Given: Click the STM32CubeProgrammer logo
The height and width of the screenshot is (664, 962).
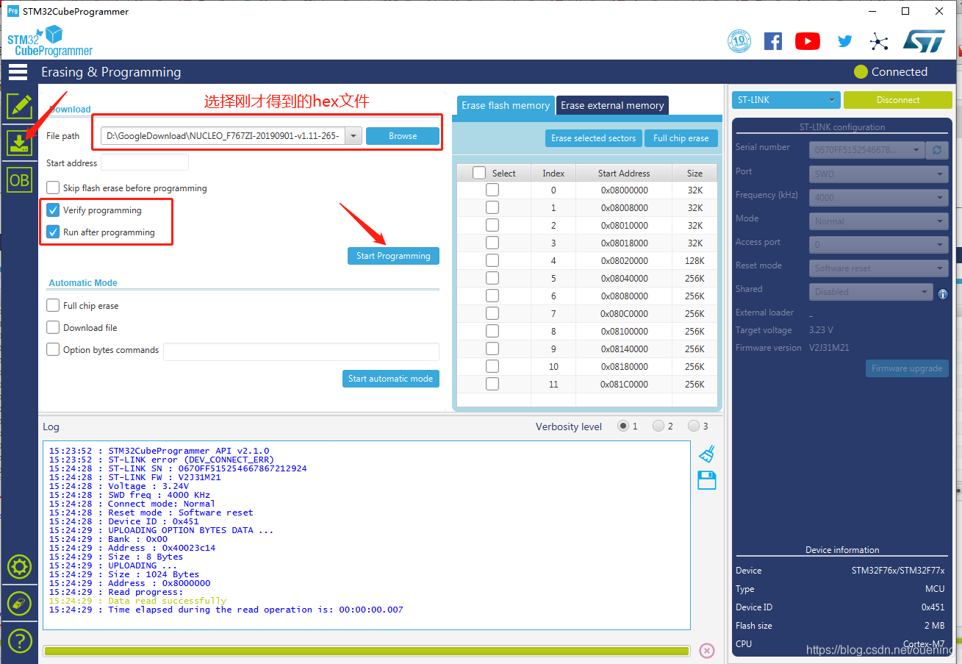Looking at the screenshot, I should 50,41.
